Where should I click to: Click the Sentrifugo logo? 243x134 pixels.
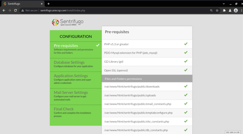[x=68, y=22]
